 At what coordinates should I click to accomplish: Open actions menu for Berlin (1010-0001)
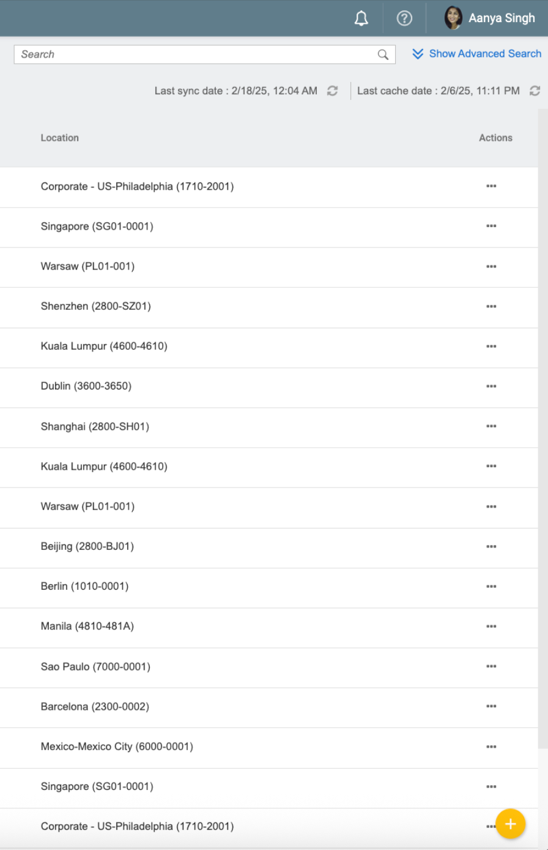coord(491,586)
